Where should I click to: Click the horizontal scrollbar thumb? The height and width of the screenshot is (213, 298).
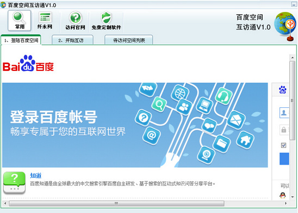click(x=116, y=203)
